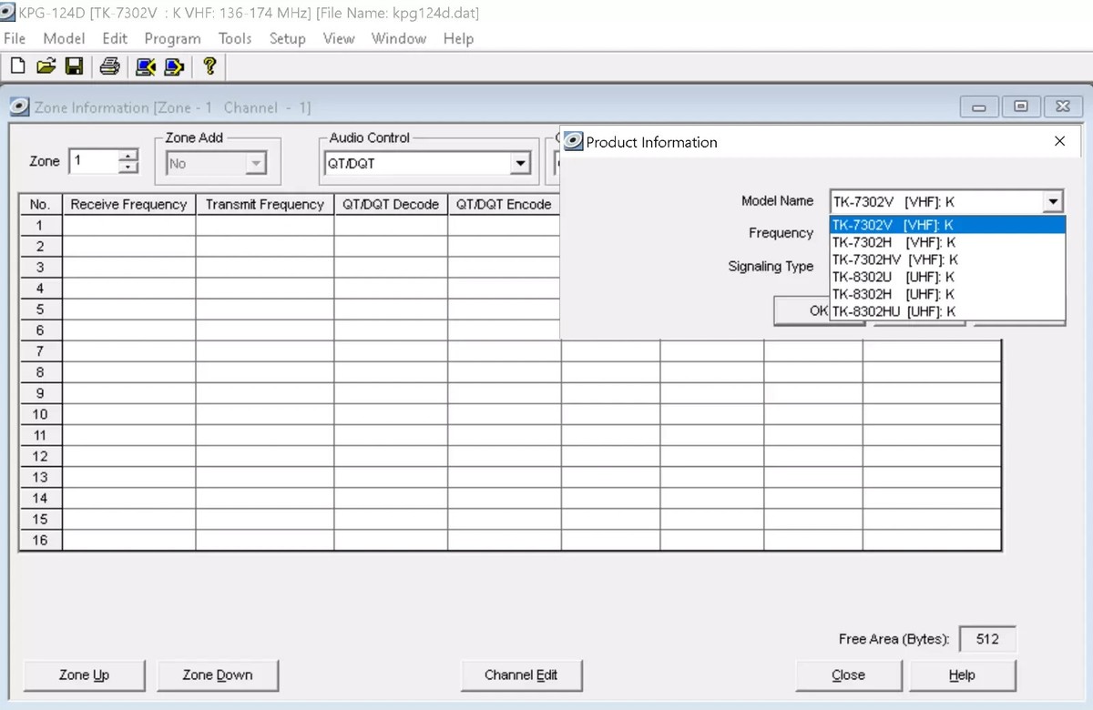The image size is (1093, 710).
Task: Close the Product Information dialog
Action: tap(1059, 142)
